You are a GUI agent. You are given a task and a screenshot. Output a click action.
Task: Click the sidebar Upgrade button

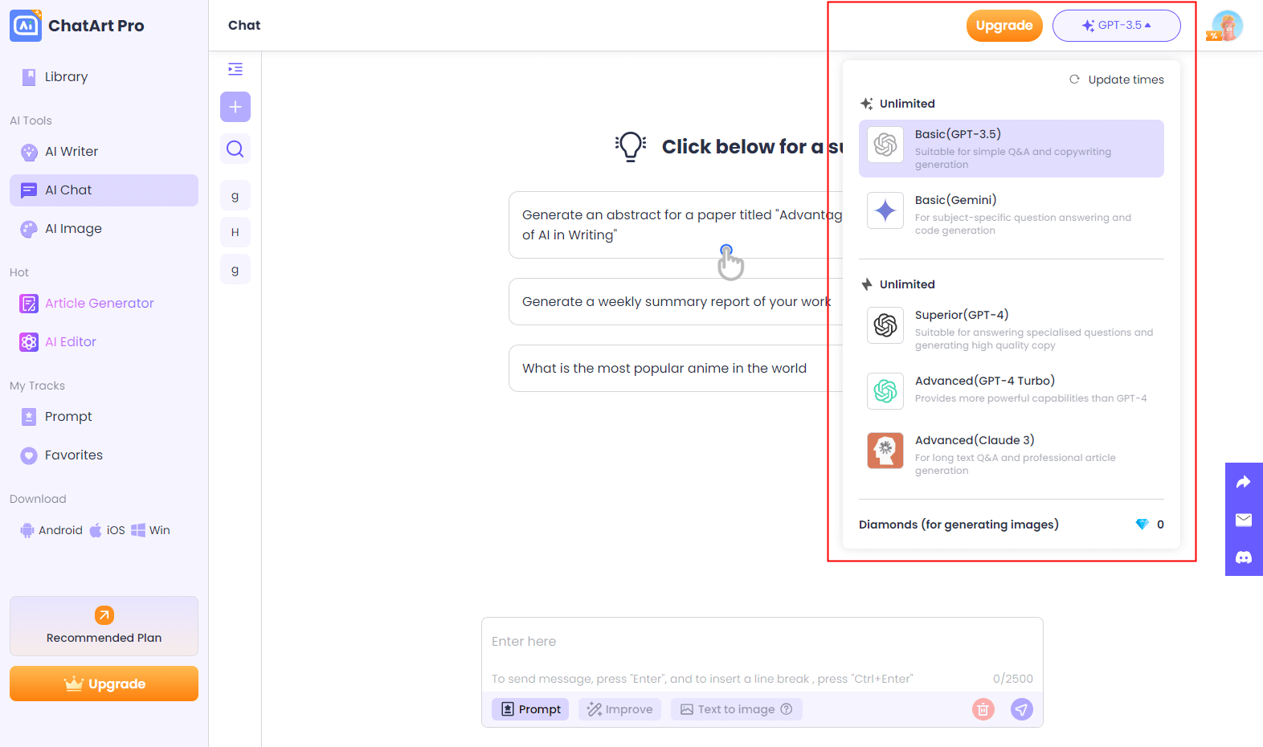click(104, 684)
